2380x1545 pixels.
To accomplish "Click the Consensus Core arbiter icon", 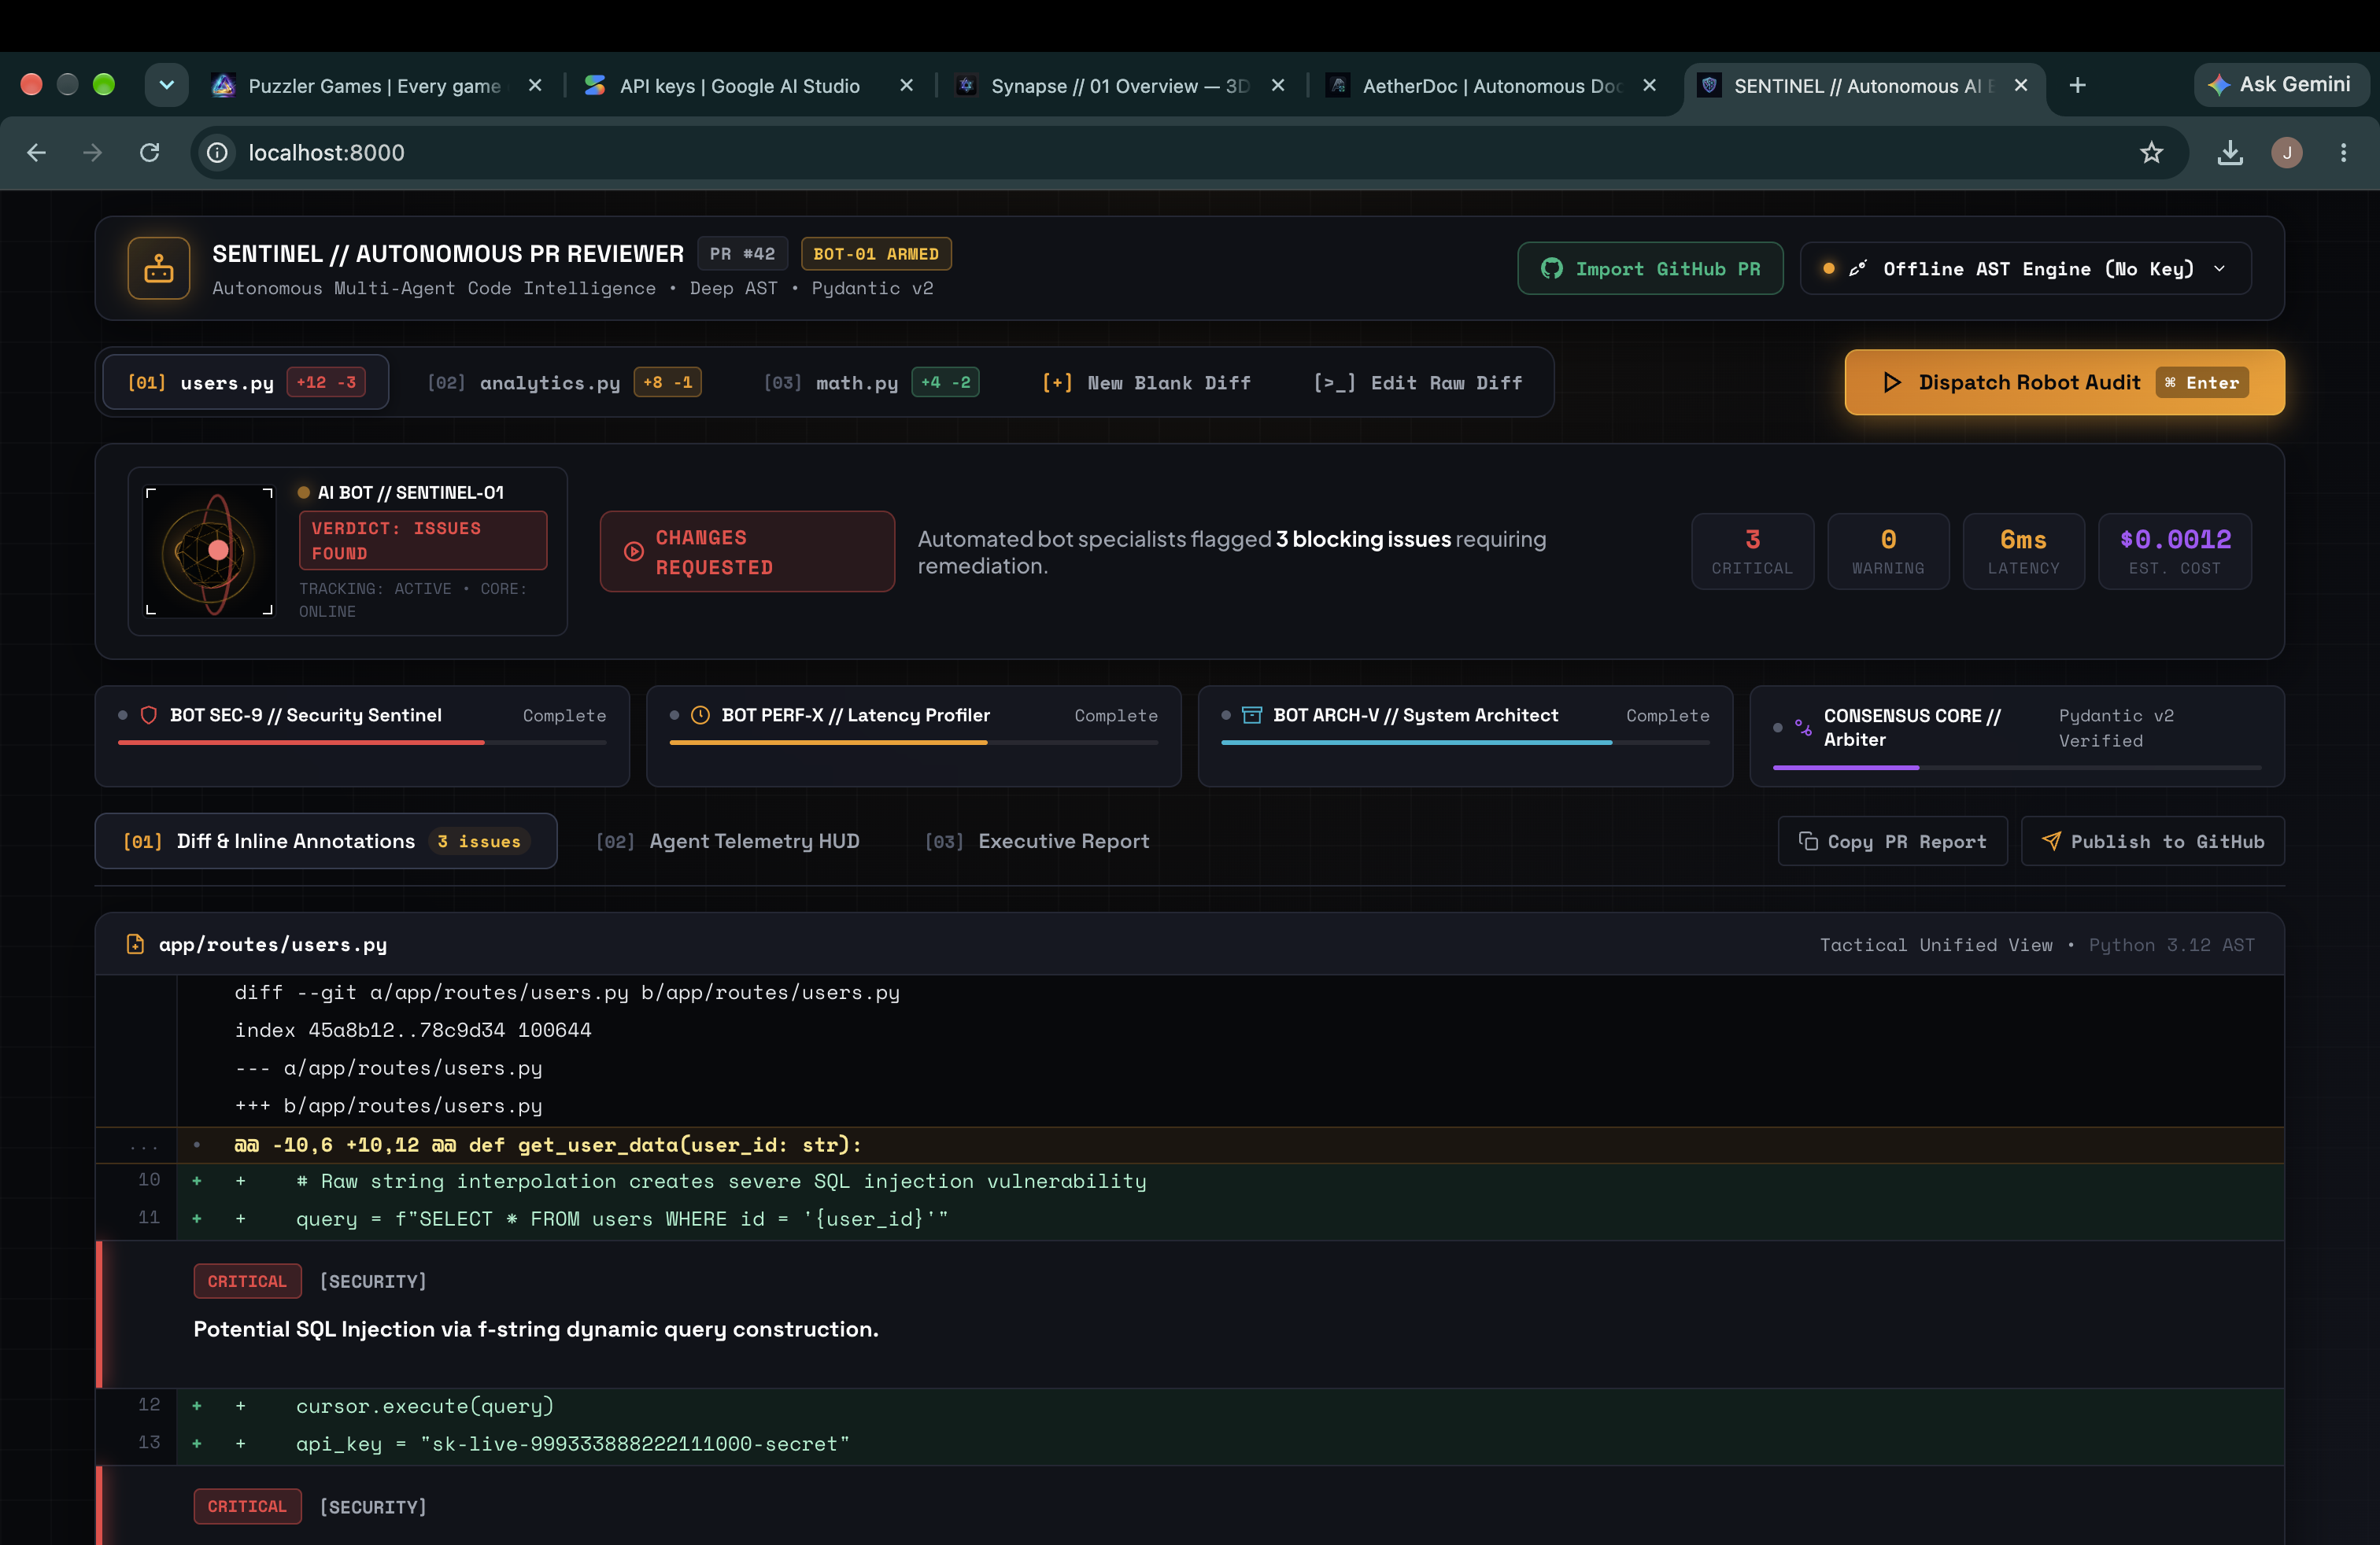I will coord(1803,728).
